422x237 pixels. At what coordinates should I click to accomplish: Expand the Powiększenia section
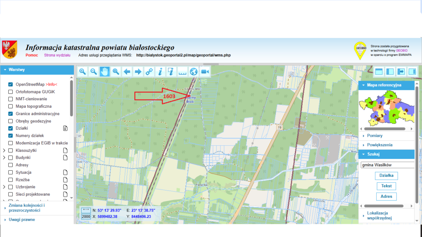pyautogui.click(x=387, y=145)
